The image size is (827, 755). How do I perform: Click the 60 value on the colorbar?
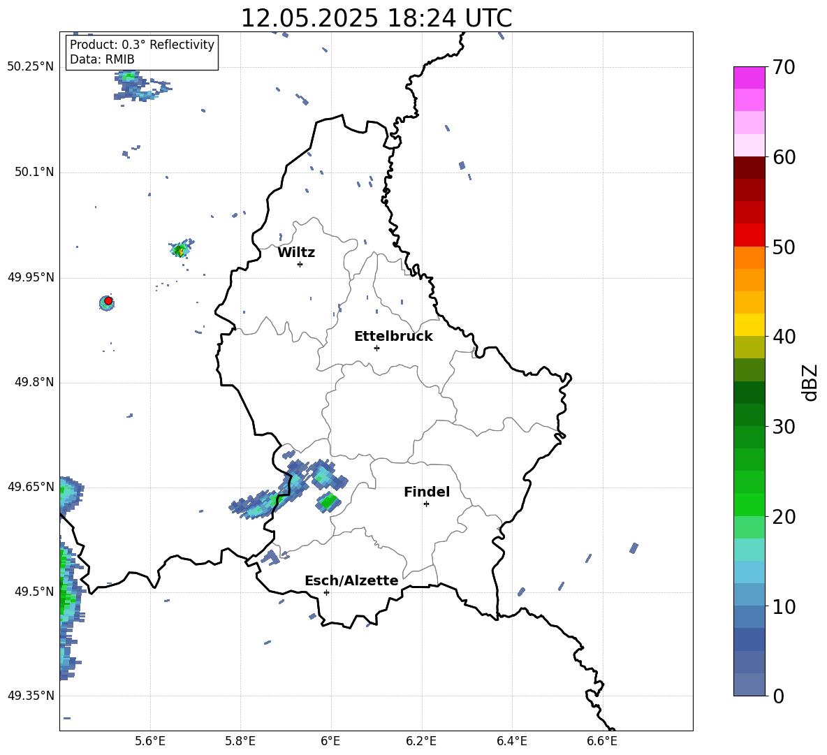point(784,157)
